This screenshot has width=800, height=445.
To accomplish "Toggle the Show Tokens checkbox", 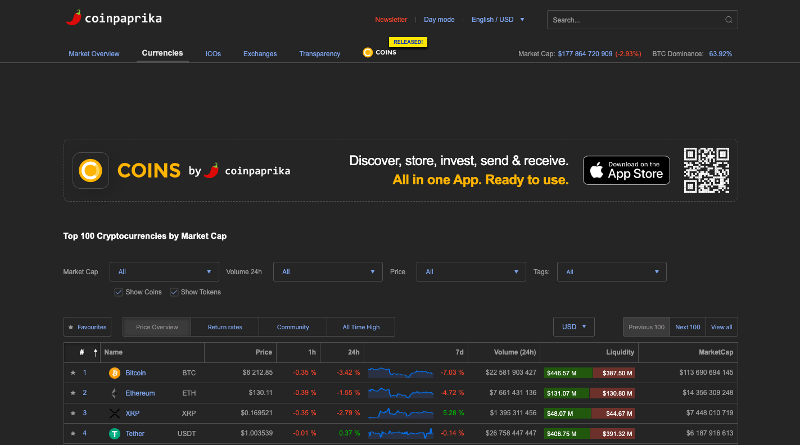I will (174, 292).
